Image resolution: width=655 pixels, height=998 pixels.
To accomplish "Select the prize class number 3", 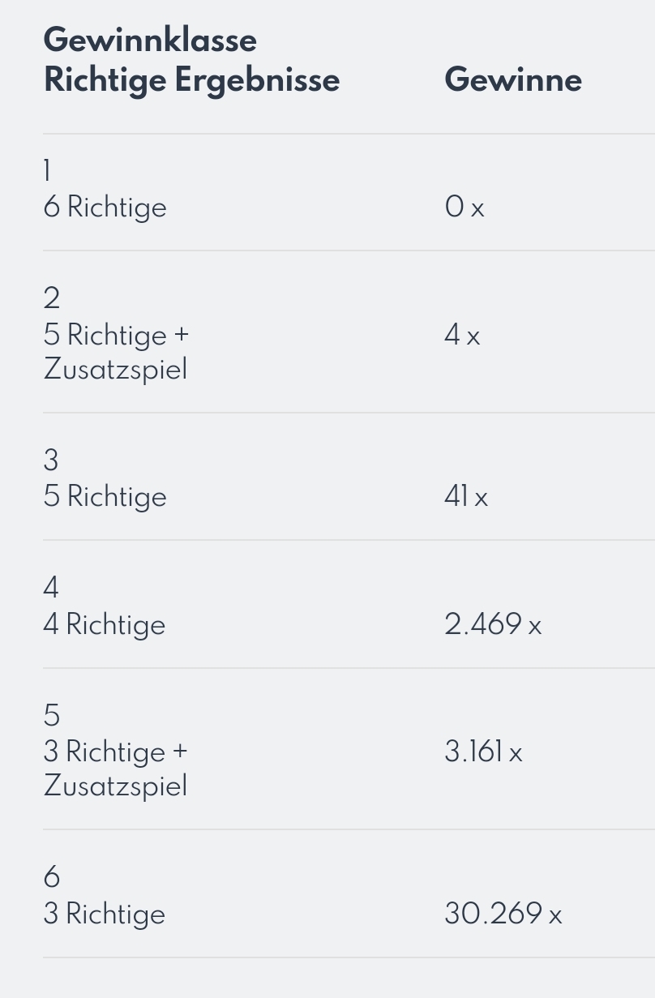I will [x=51, y=460].
